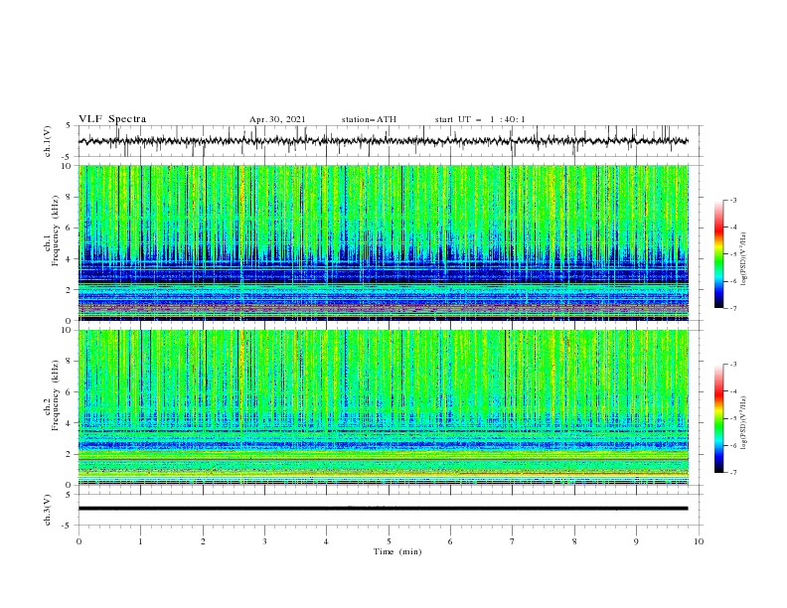Click the '9' tick on time axis
The height and width of the screenshot is (608, 787).
pos(636,541)
